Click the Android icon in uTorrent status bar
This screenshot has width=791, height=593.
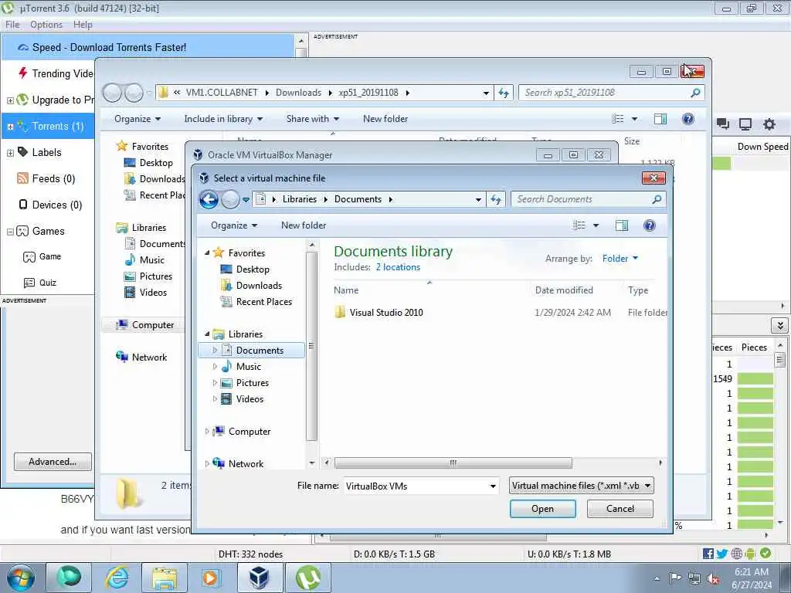[x=750, y=554]
